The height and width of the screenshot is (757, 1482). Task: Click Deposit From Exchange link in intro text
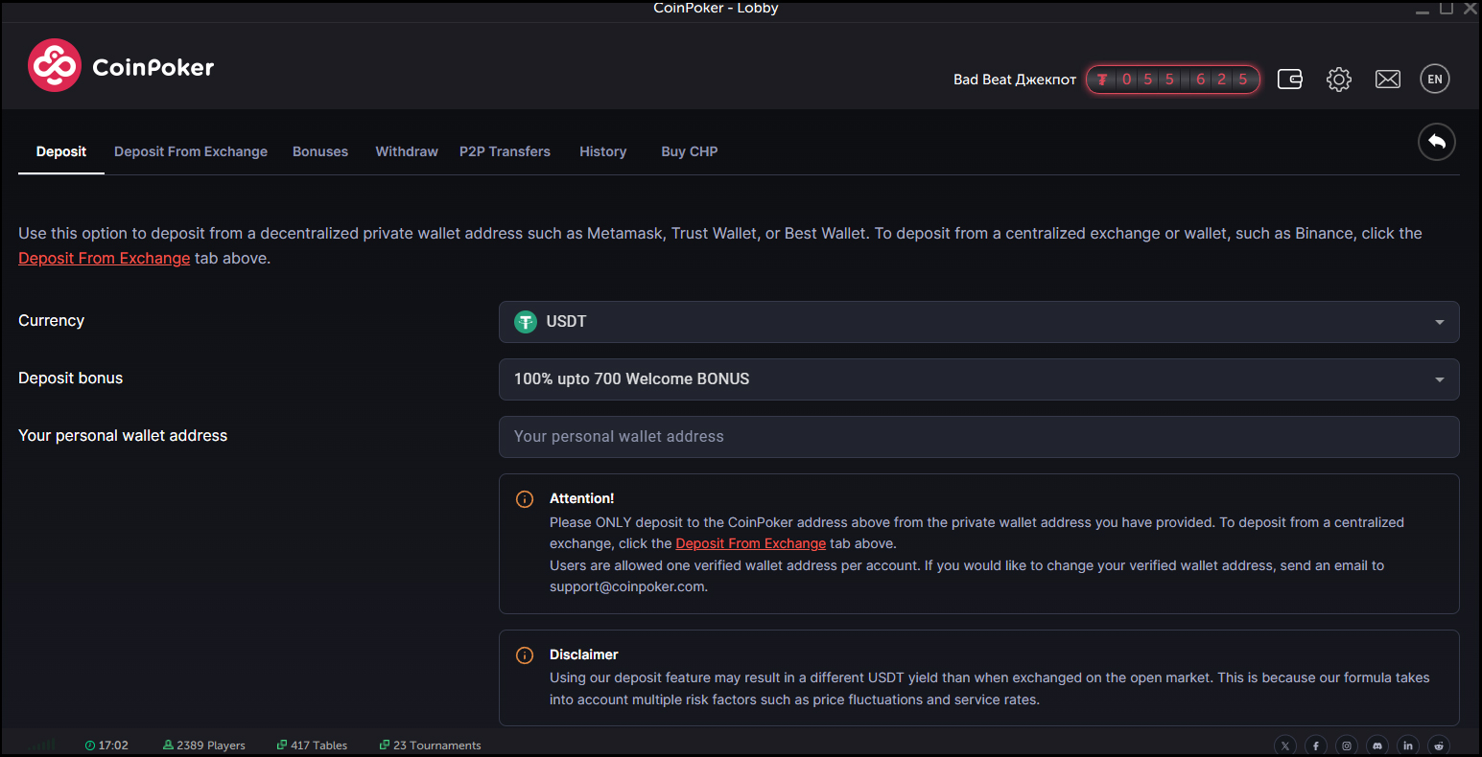[104, 259]
